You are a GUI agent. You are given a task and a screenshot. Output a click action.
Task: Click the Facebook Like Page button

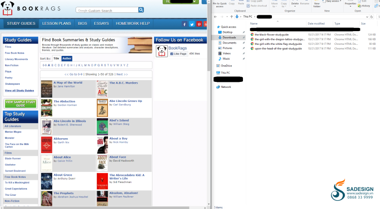click(178, 54)
